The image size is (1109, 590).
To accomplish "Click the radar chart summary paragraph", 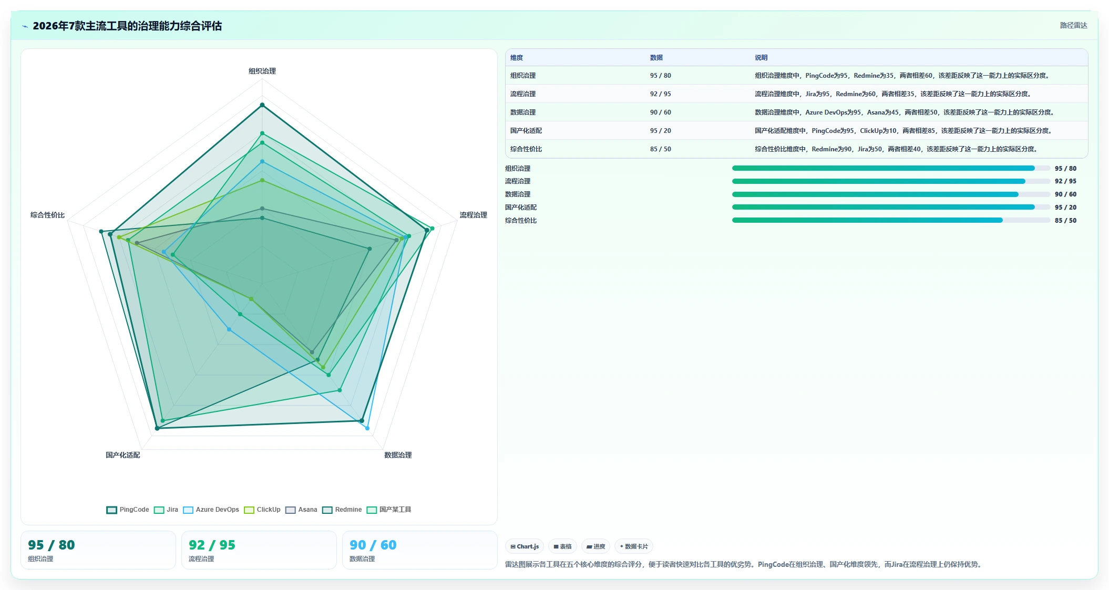I will click(744, 564).
